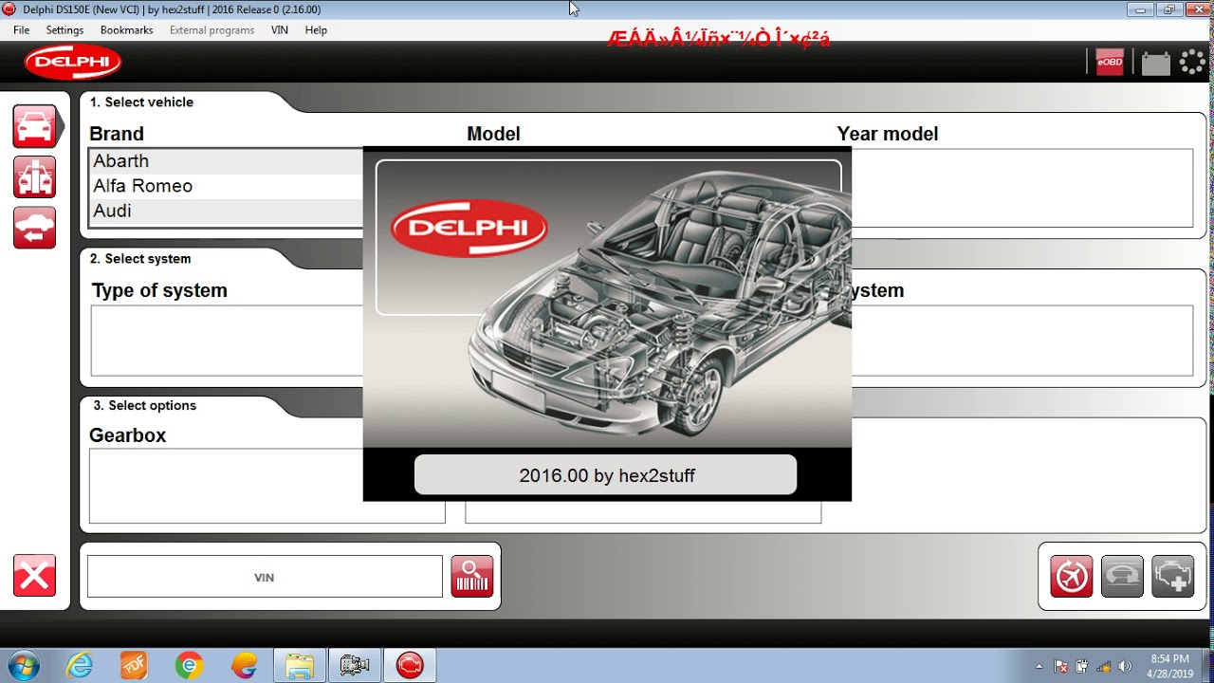
Task: Select Audi in the Brand list
Action: (226, 211)
